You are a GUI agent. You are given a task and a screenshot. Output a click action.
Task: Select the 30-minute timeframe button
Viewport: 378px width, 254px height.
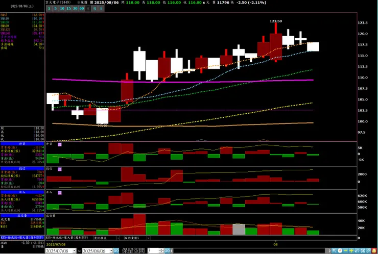click(75, 9)
